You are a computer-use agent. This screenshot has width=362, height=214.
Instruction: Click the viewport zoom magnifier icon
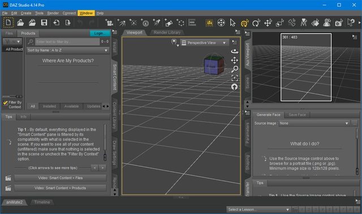click(x=235, y=69)
